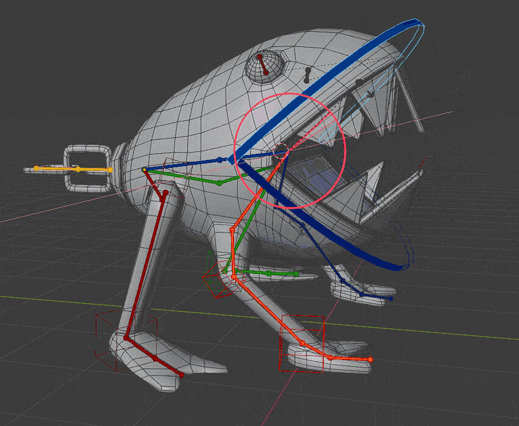Select the small black bone atop the head

[x=308, y=75]
